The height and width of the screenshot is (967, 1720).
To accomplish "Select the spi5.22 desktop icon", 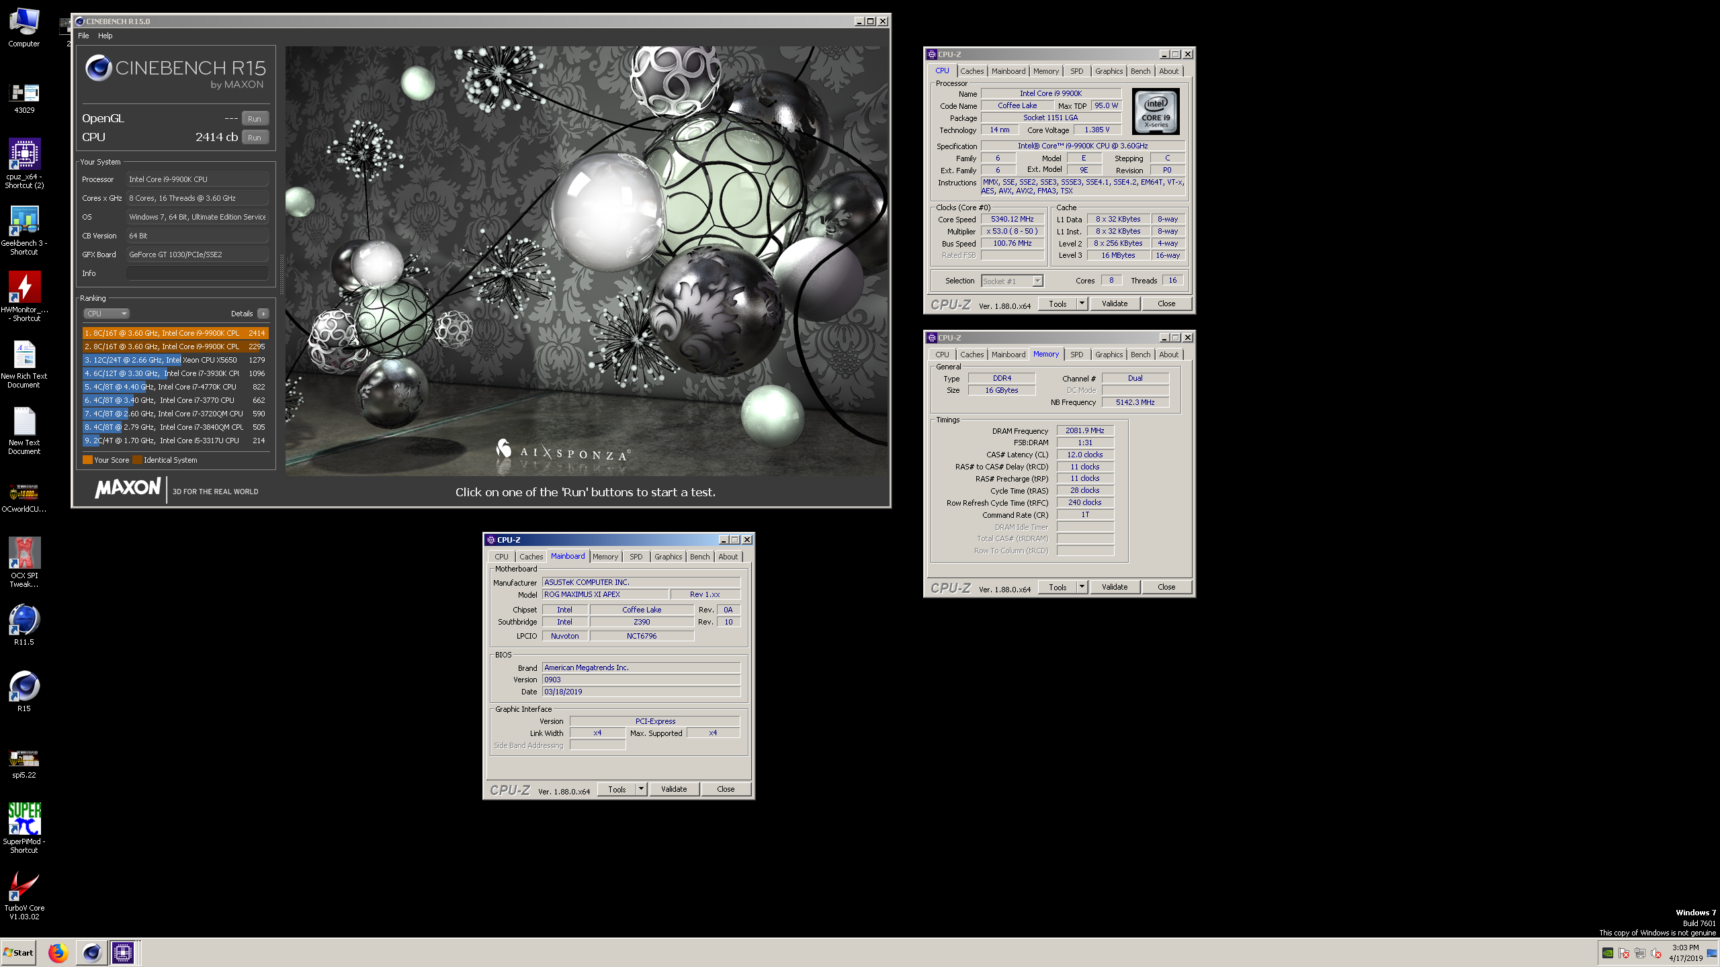I will pyautogui.click(x=24, y=764).
